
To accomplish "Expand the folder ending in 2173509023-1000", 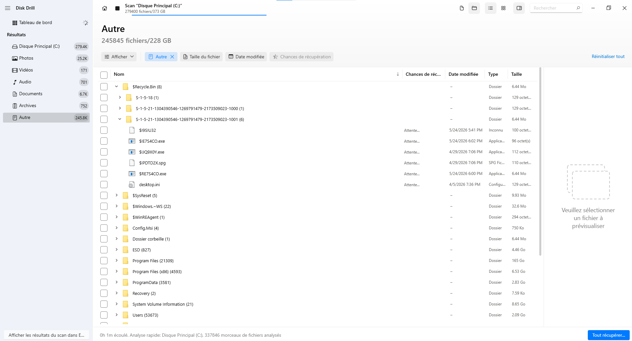I will click(120, 108).
